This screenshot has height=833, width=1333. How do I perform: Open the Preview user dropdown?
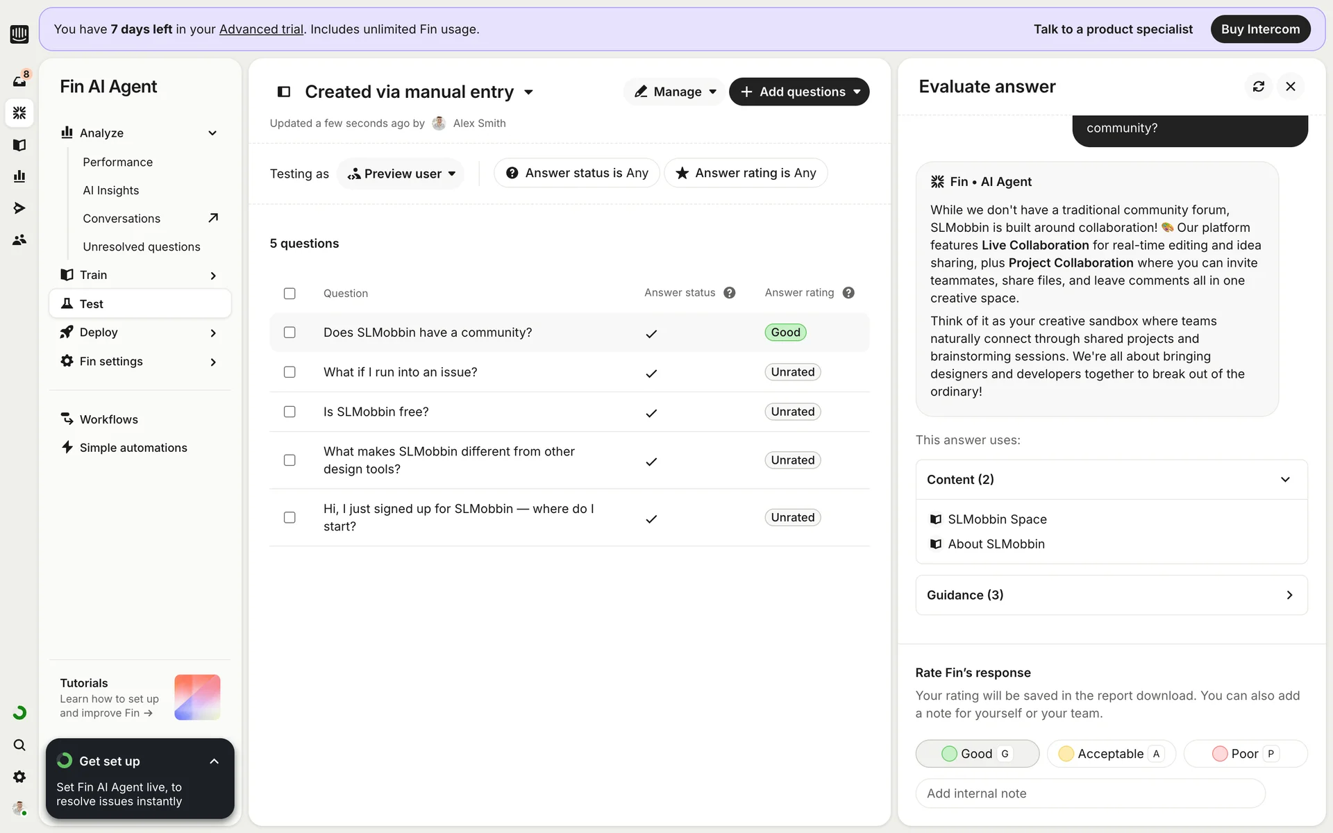point(401,174)
